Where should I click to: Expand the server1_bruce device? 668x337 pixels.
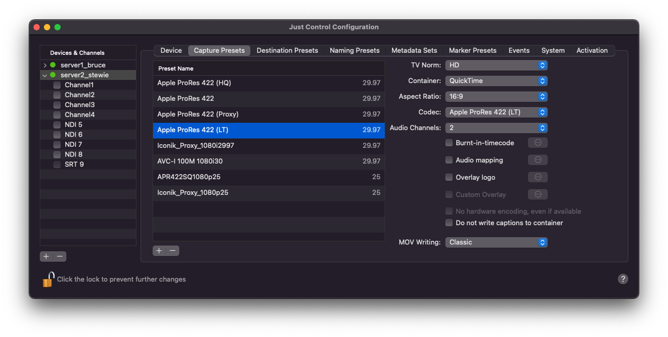(45, 65)
